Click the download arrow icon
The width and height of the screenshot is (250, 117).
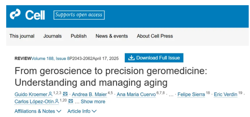(131, 58)
